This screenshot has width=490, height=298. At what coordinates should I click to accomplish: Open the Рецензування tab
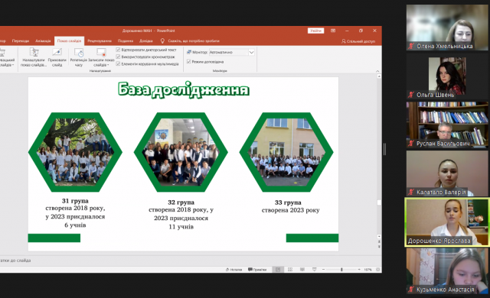coord(100,40)
